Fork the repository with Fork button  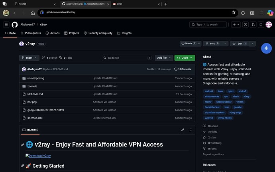[212, 44]
